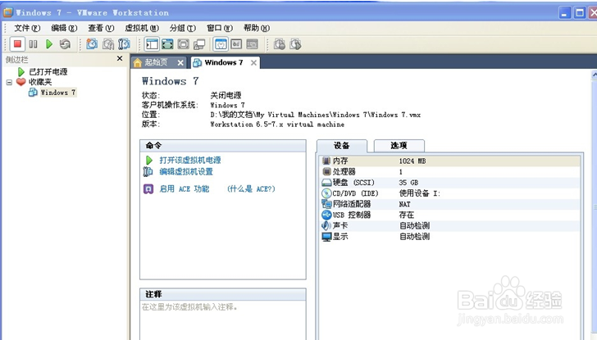The width and height of the screenshot is (597, 340).
Task: Click the speaker icon beside 声卡
Action: tap(326, 225)
